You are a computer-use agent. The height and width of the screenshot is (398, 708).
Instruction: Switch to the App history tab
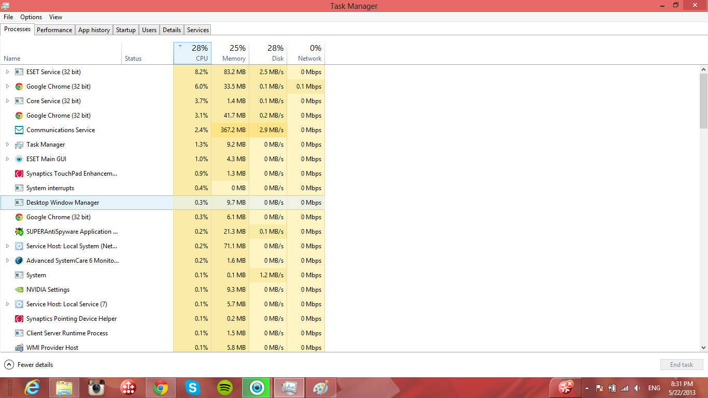[x=94, y=30]
